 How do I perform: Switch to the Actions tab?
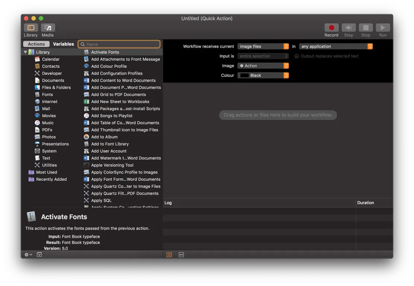point(36,44)
